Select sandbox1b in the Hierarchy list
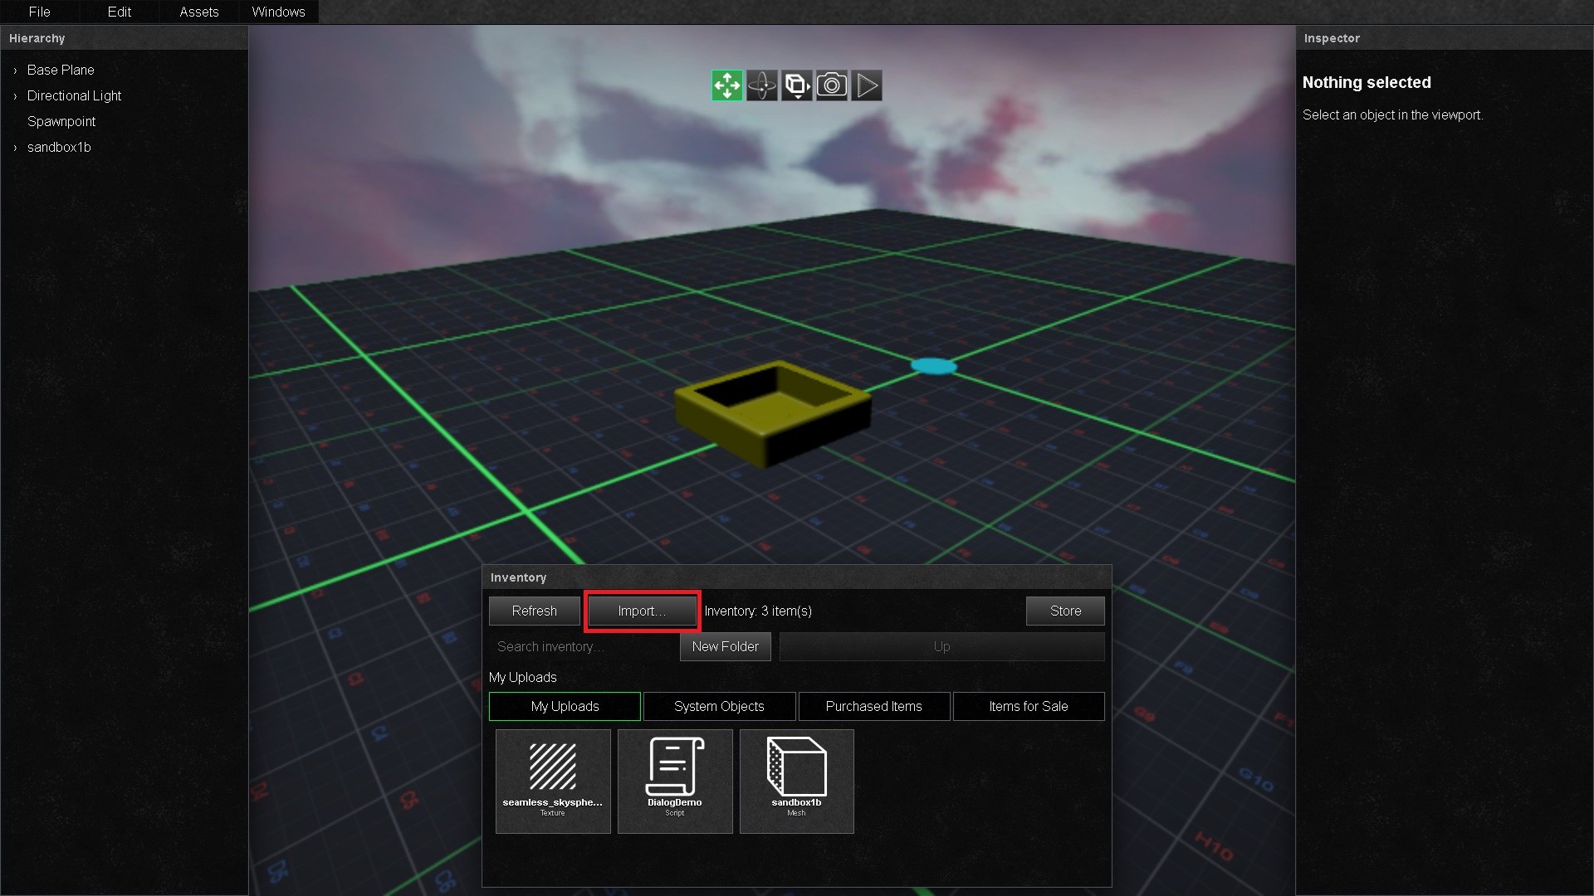Screen dimensions: 1594x896 [x=59, y=148]
